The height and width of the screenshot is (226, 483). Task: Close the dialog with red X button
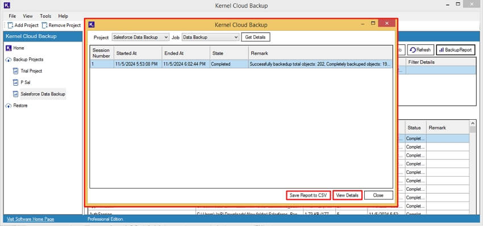pyautogui.click(x=387, y=23)
